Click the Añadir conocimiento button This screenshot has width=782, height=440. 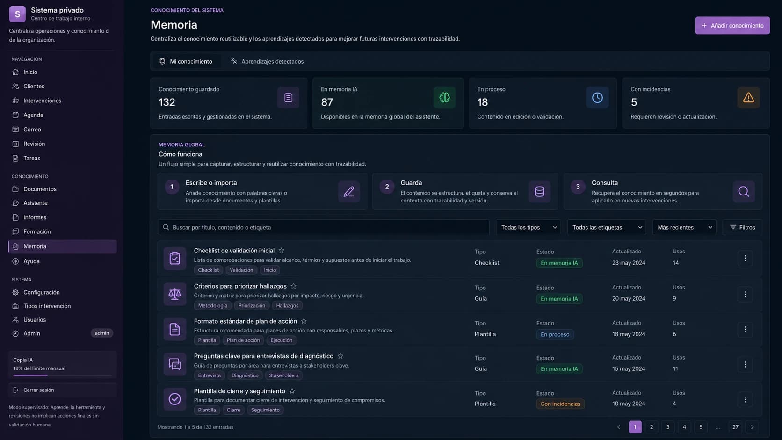tap(732, 25)
